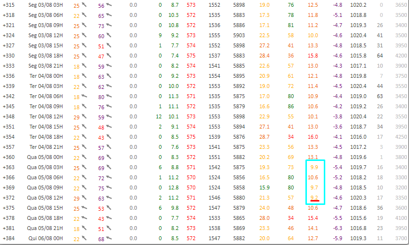409x245 pixels.
Task: Select temperature 28.7 in +354 row
Action: click(x=264, y=137)
